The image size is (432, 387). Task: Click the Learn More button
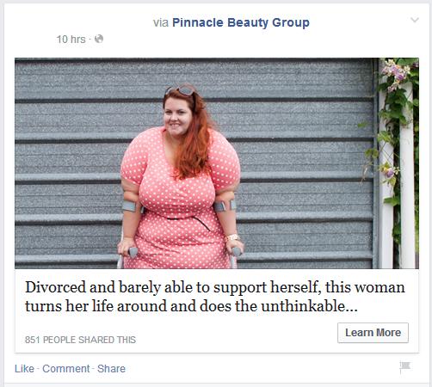373,333
